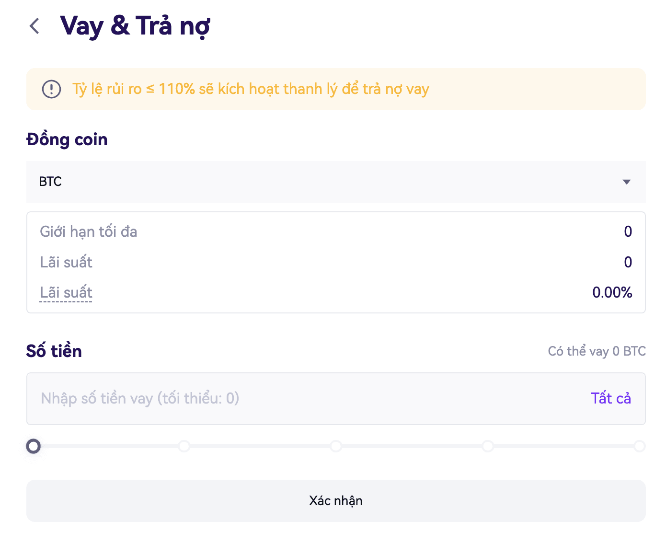Set the slider to the maximum end node
Image resolution: width=666 pixels, height=554 pixels.
[639, 447]
